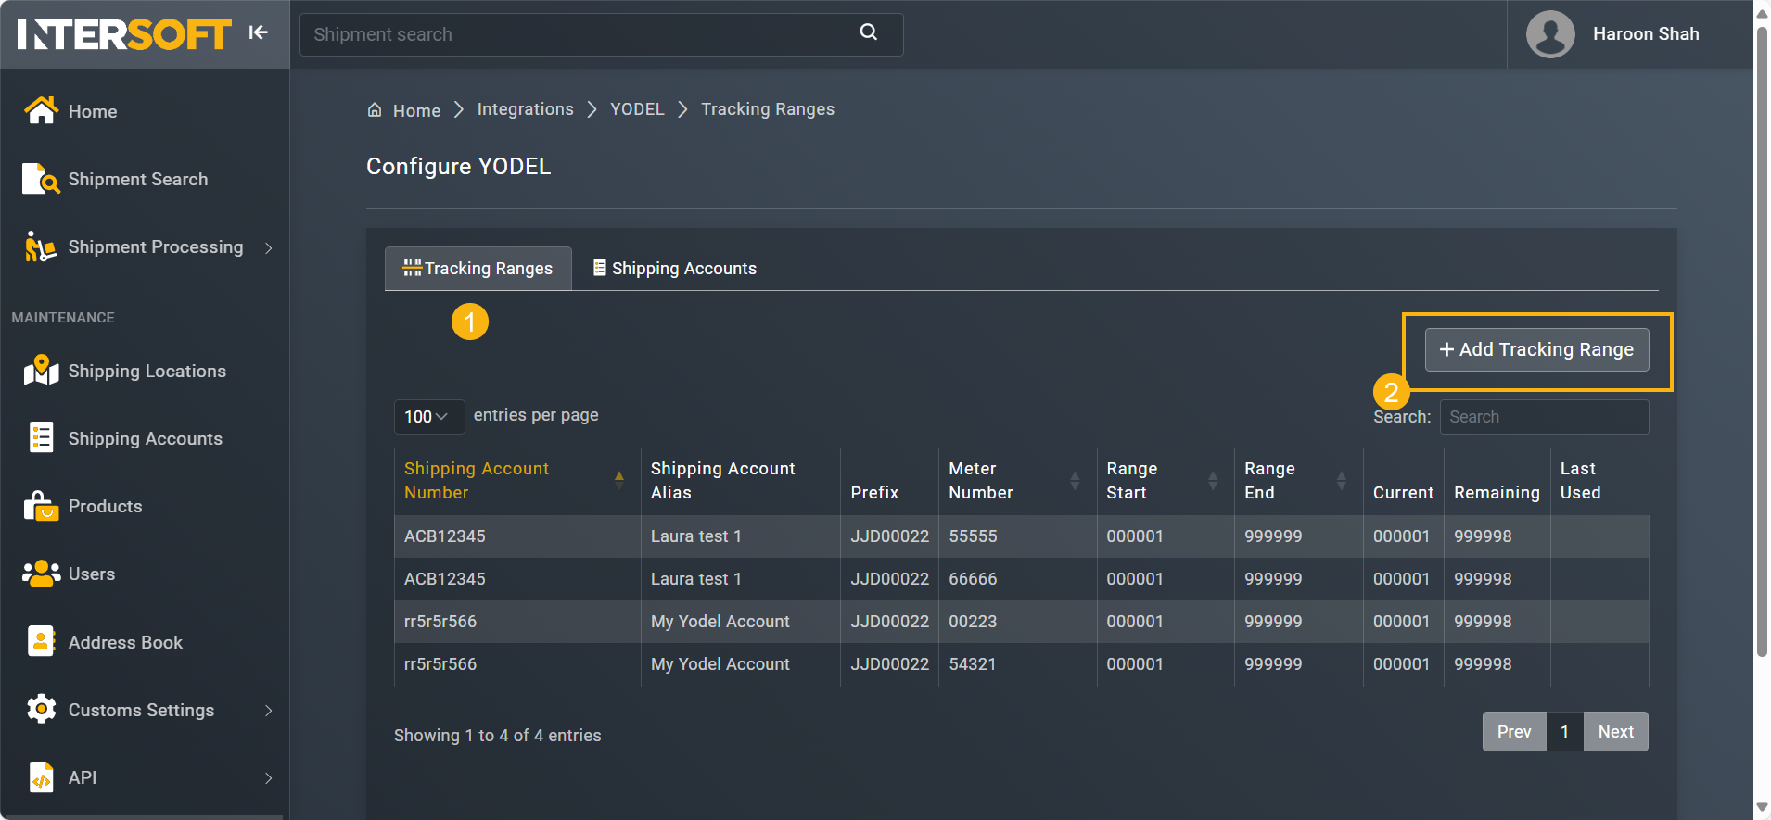Click the Intersoft logo

click(x=123, y=34)
